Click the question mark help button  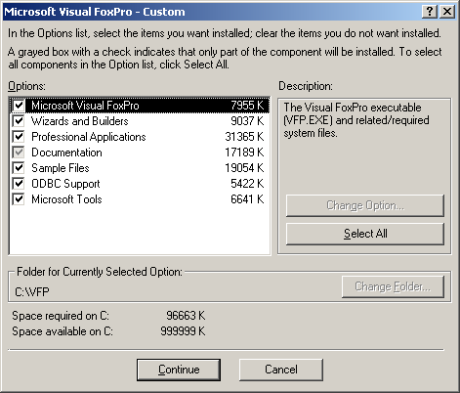[430, 12]
